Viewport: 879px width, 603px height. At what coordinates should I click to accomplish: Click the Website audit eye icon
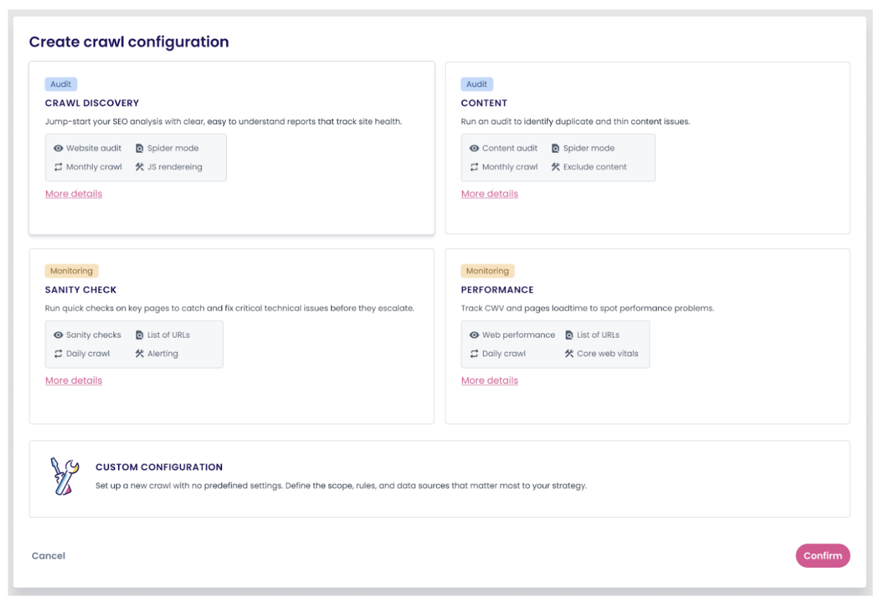[x=58, y=148]
